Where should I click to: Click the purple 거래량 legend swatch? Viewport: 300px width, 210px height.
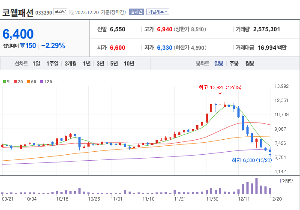(x=280, y=181)
